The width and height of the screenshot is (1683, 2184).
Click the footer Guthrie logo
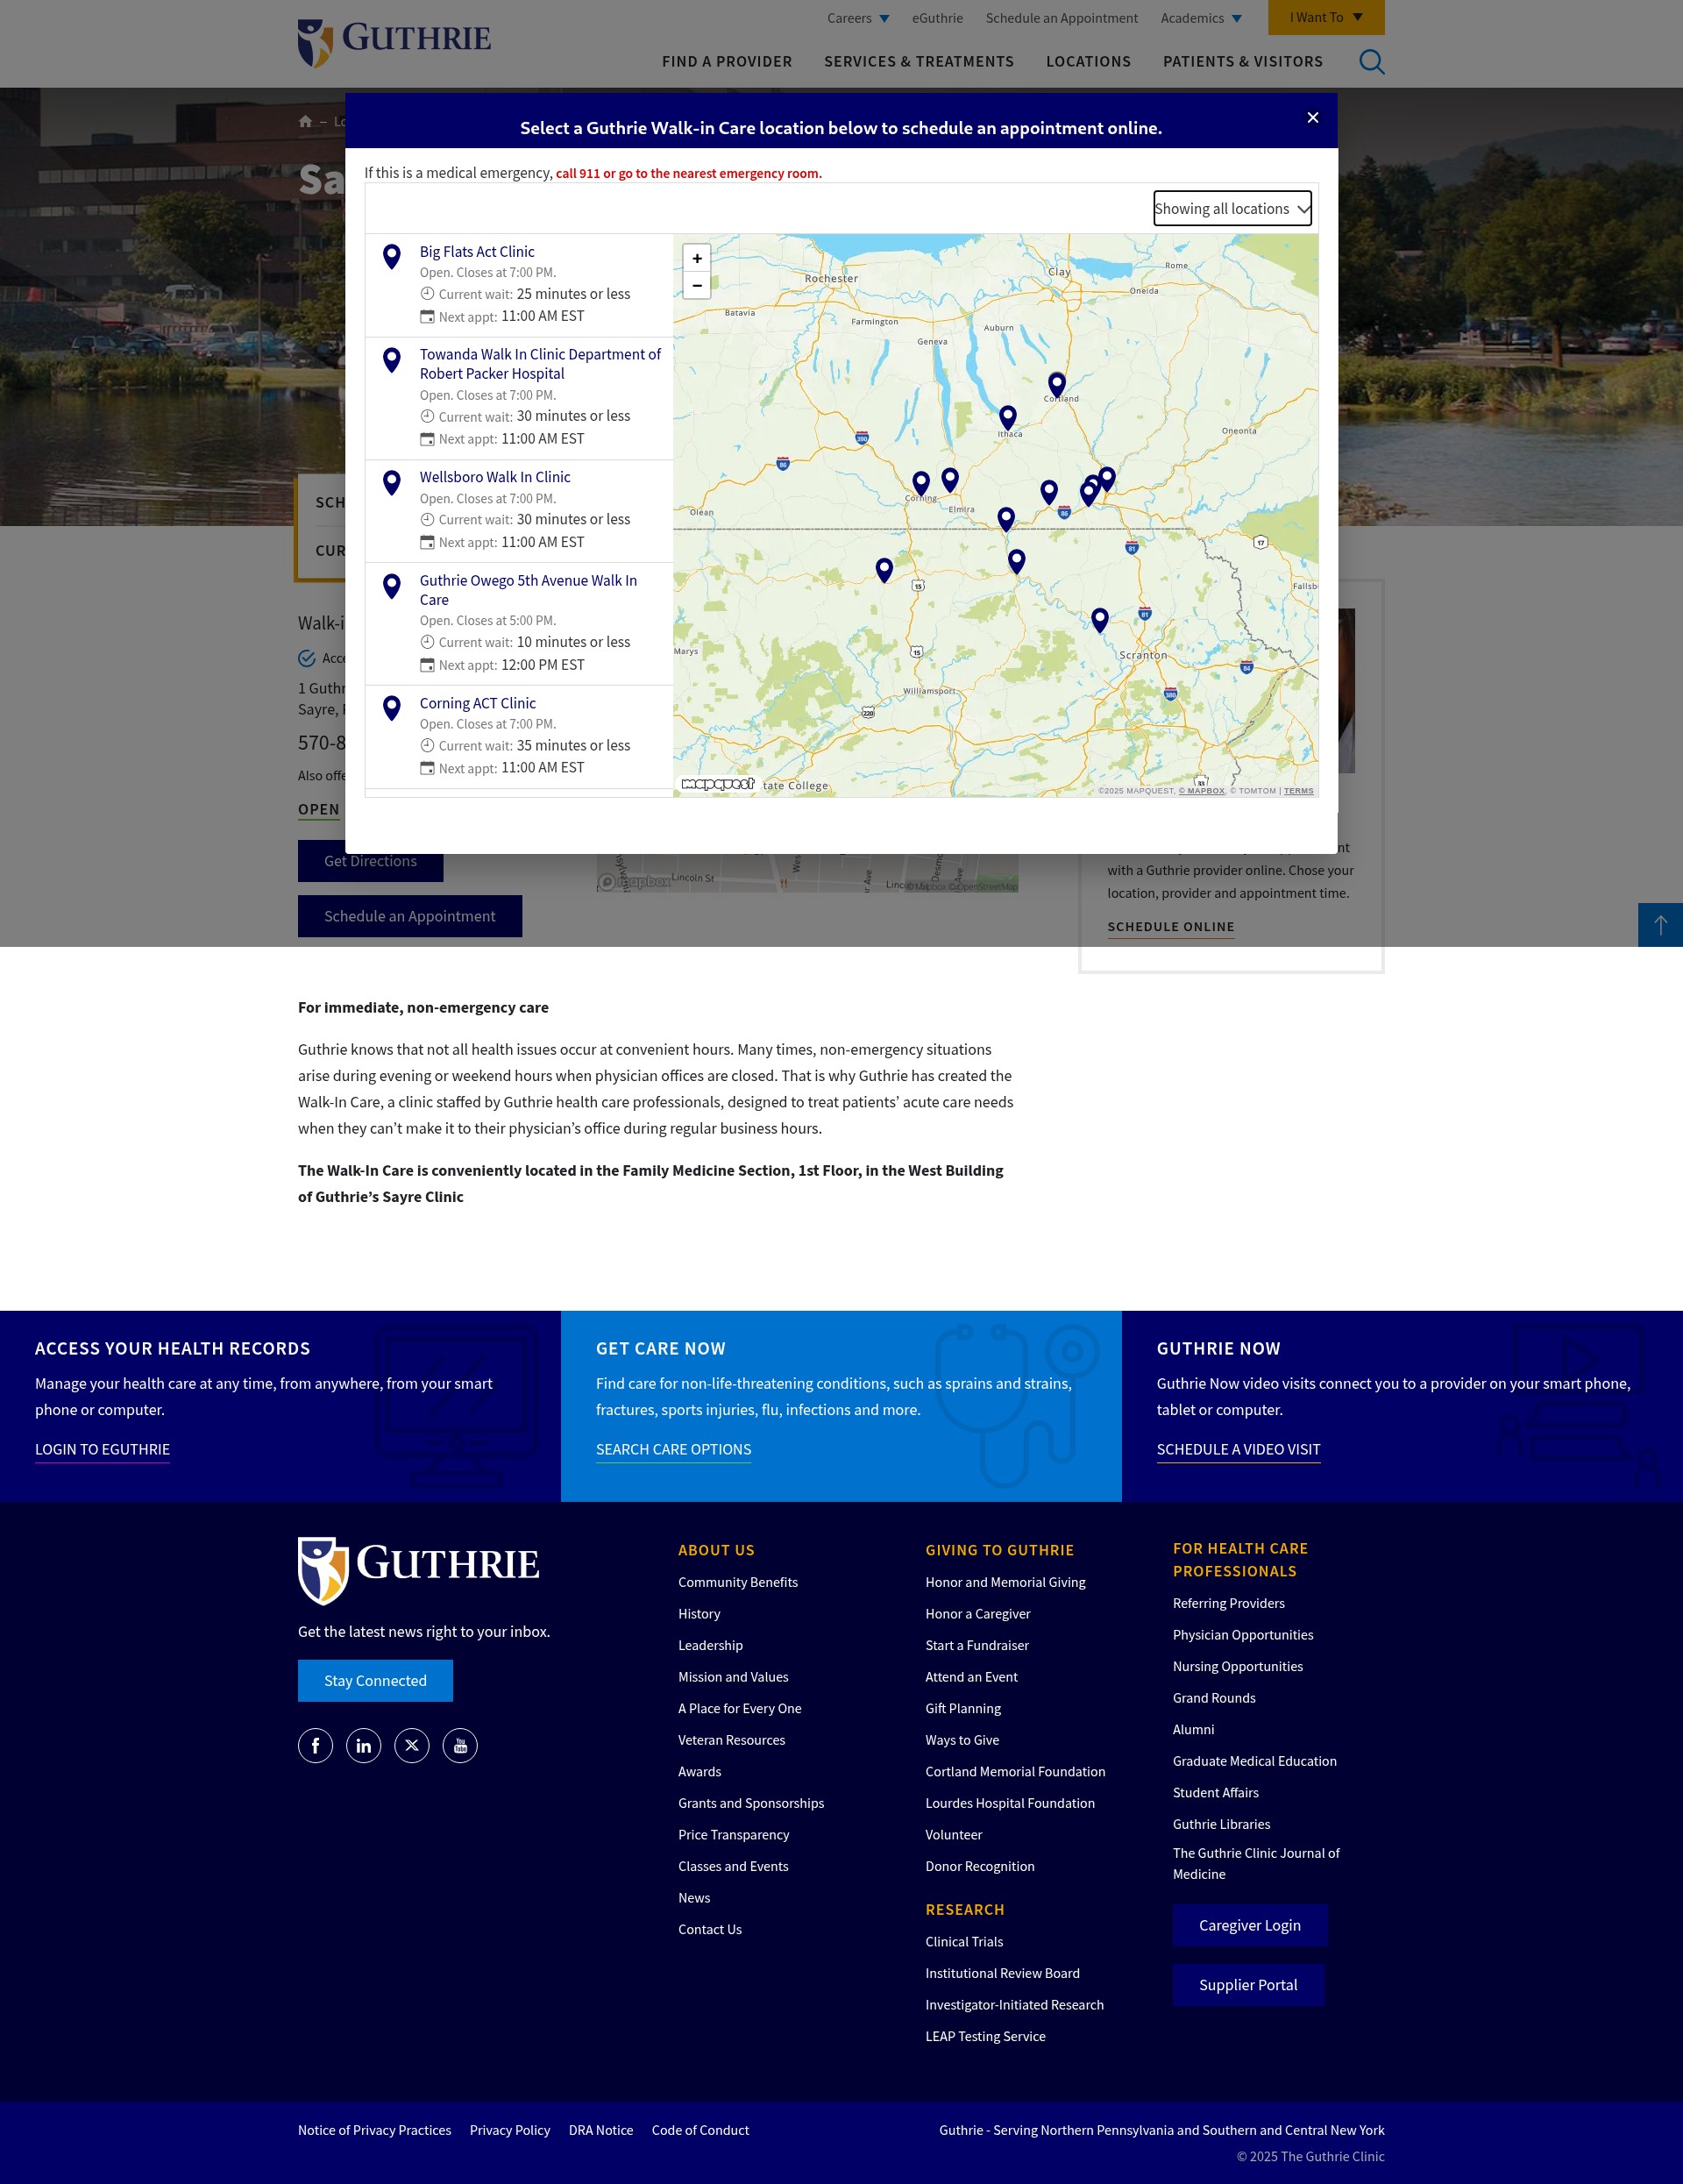(418, 1570)
